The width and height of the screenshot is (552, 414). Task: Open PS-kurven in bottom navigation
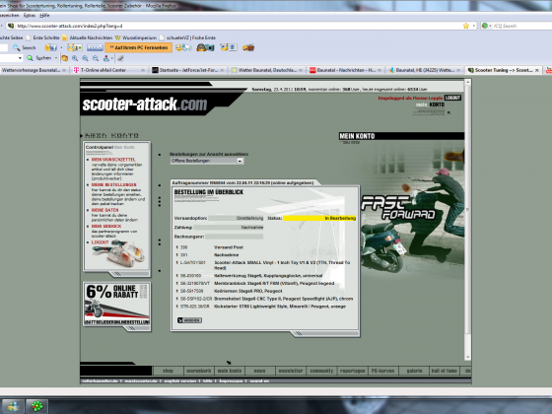click(x=383, y=371)
